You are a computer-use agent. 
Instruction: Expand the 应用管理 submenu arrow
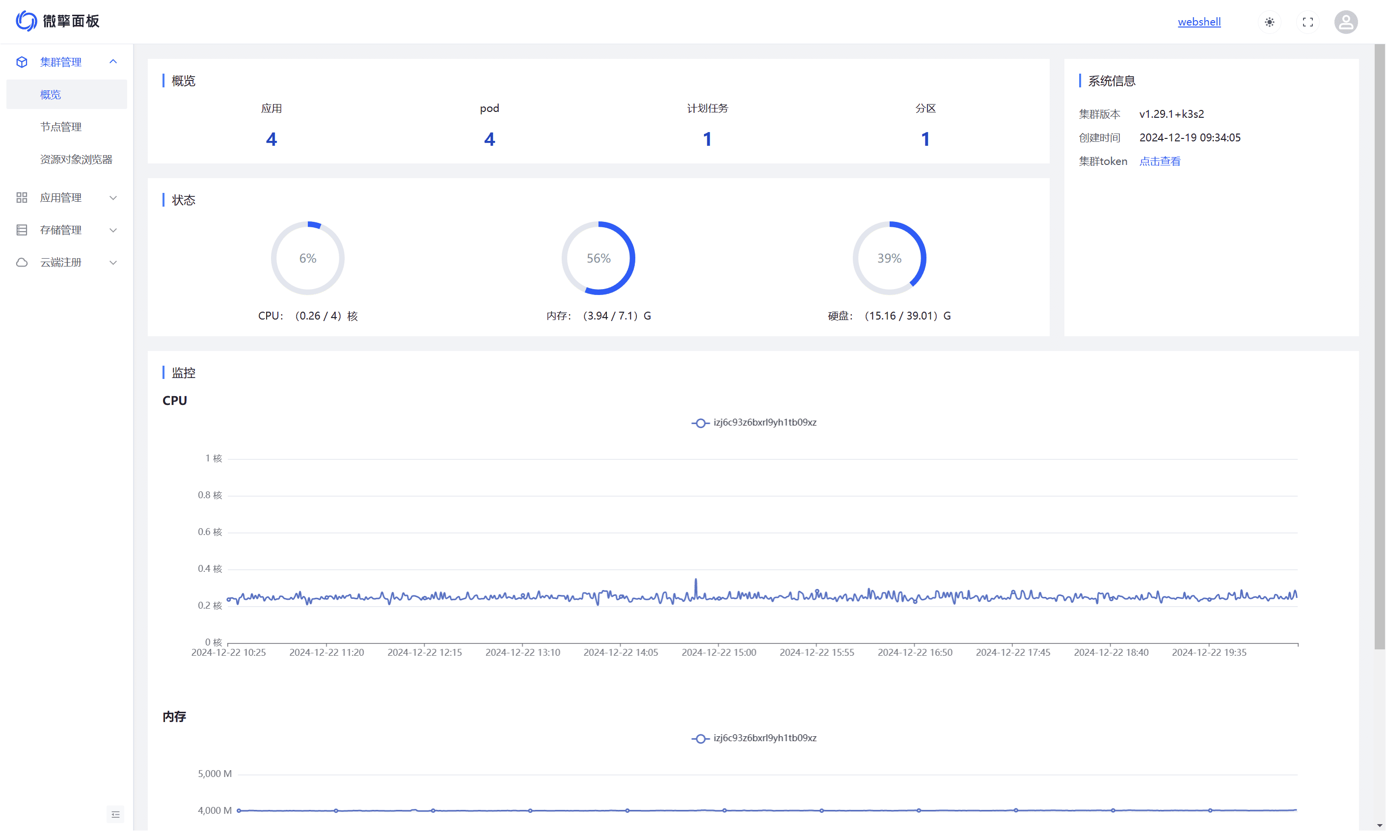coord(113,198)
